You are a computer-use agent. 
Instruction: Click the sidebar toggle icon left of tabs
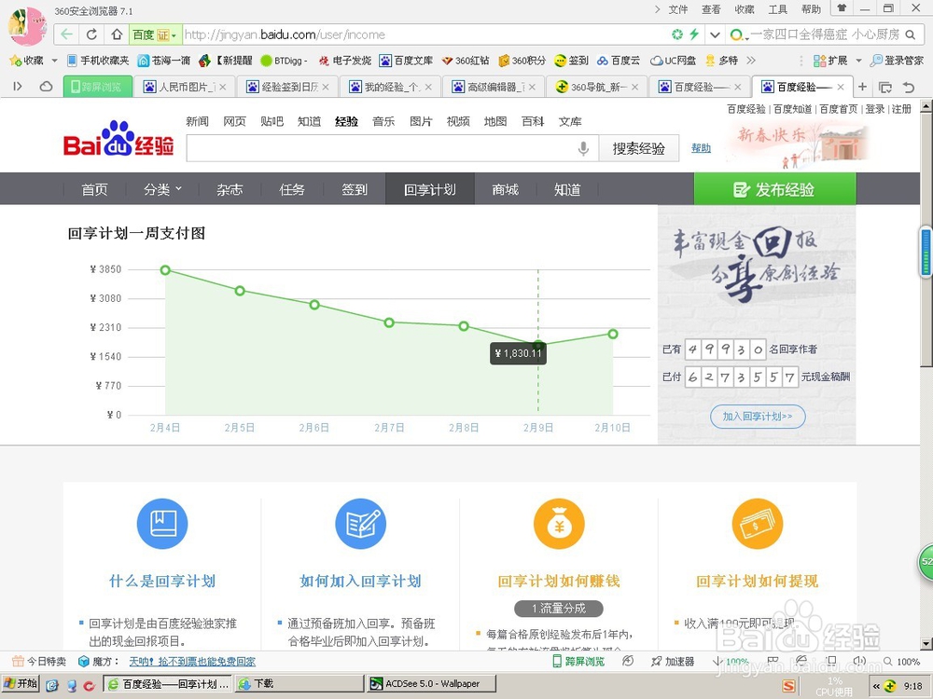point(17,87)
